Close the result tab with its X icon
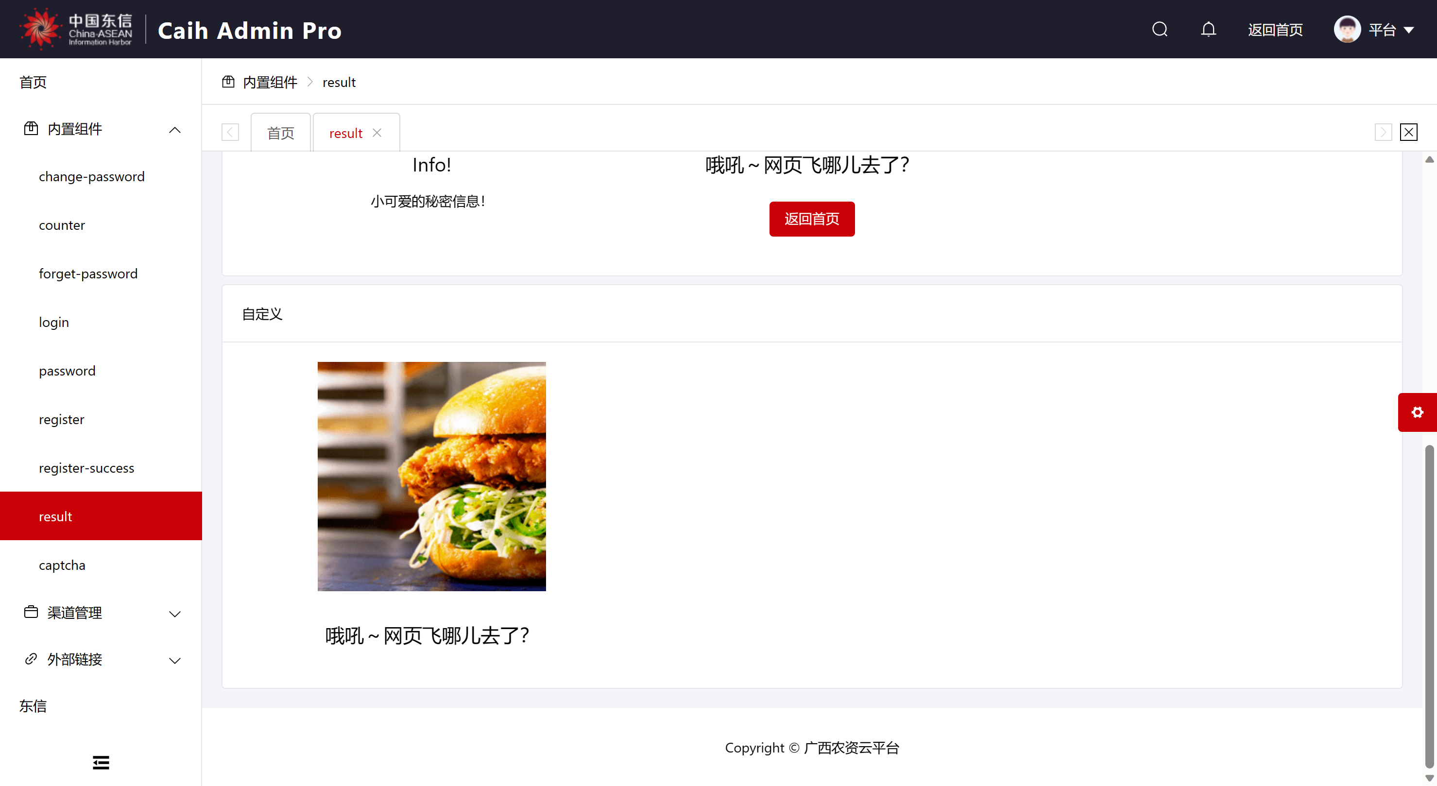The image size is (1437, 786). coord(377,133)
